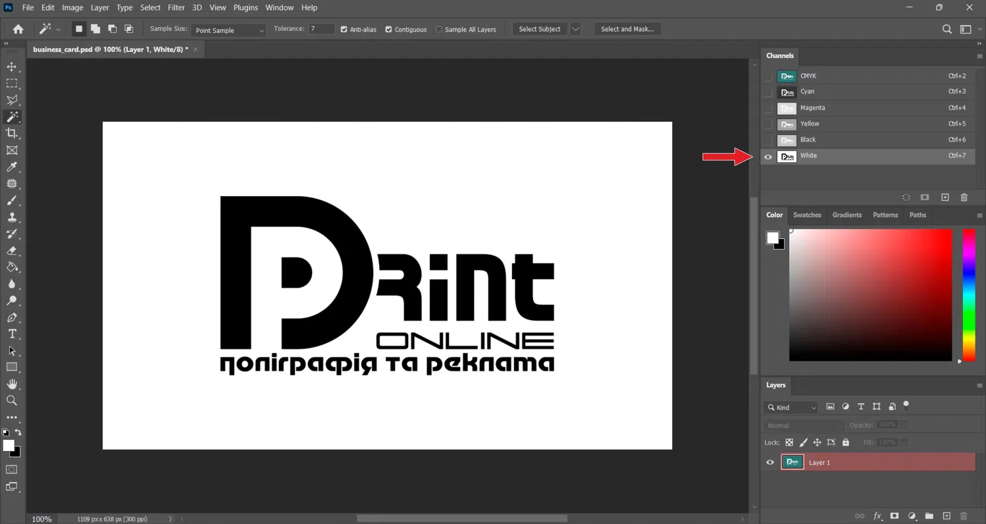
Task: Click Subtract from selection mode icon
Action: click(x=112, y=29)
